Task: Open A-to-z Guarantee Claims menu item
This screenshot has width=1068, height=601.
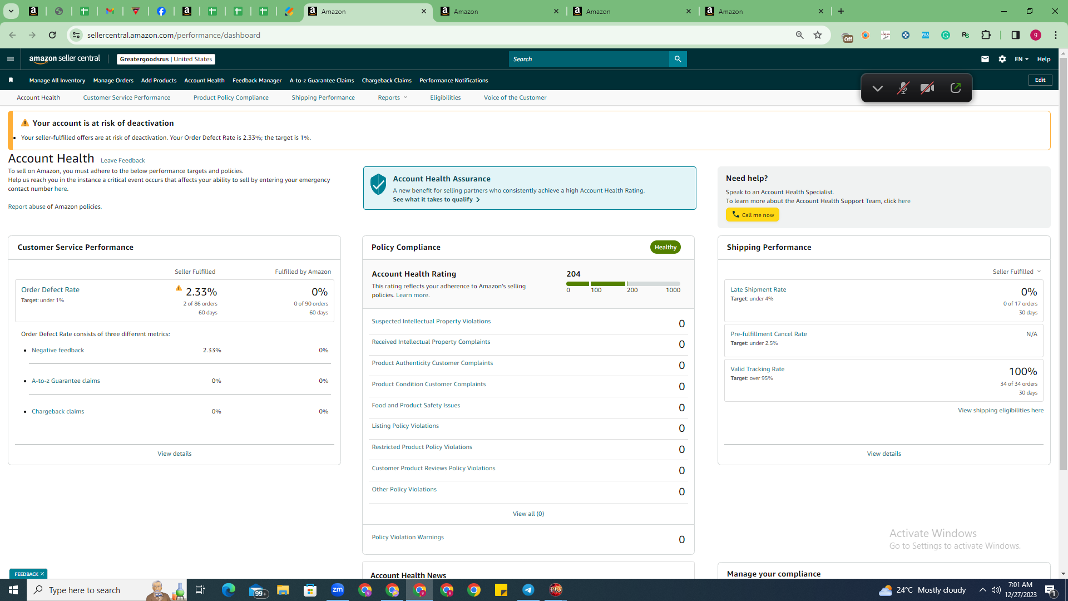Action: [322, 81]
